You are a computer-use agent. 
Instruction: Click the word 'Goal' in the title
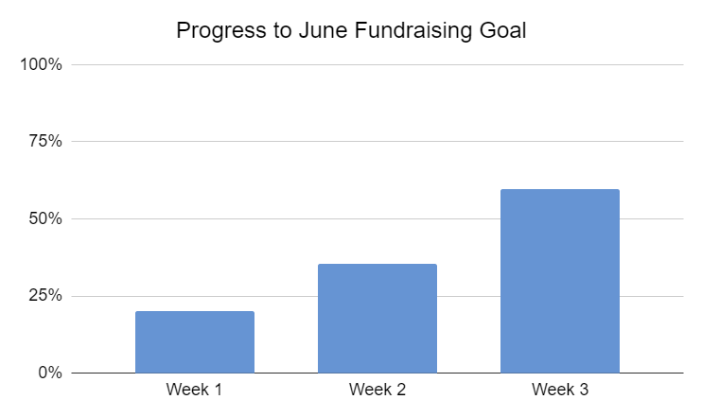pyautogui.click(x=500, y=30)
